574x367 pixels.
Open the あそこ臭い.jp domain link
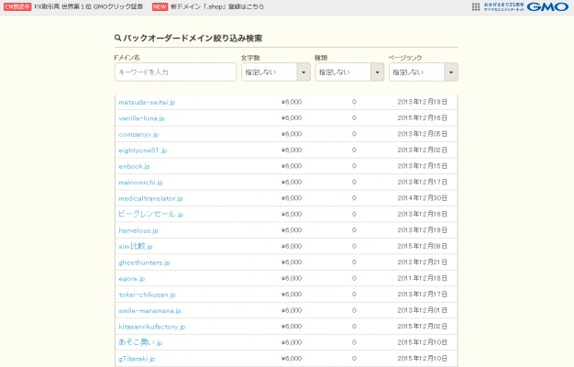[140, 342]
